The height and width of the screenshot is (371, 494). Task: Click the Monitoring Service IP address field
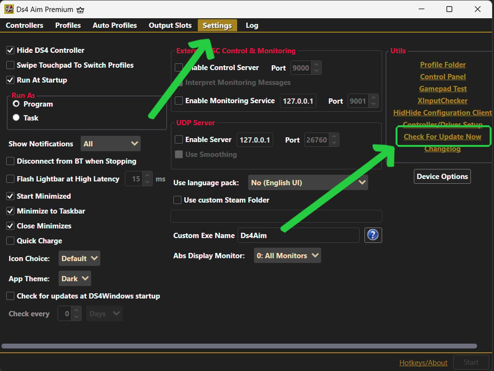point(298,101)
